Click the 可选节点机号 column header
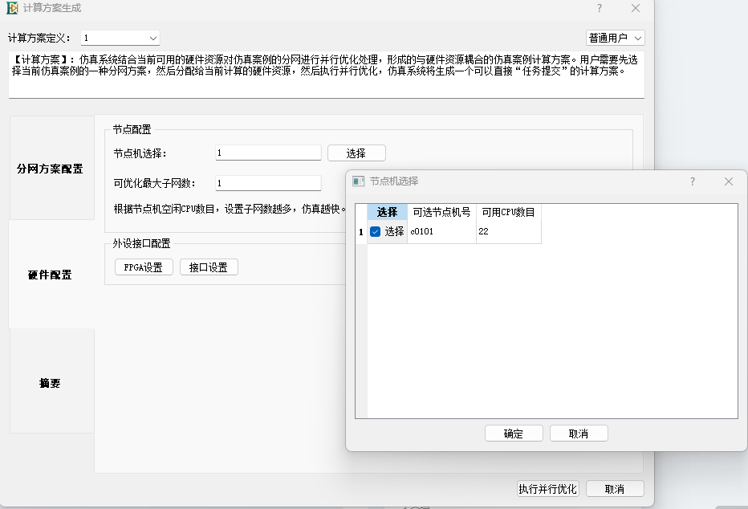The image size is (748, 509). (441, 212)
